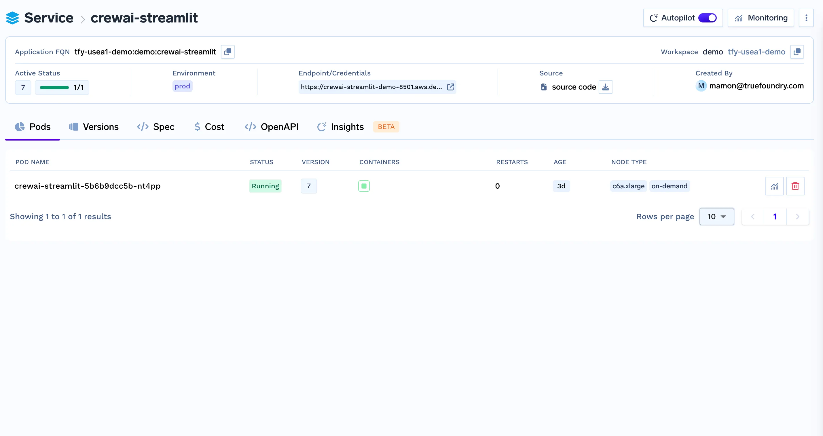Copy the workspace FQN icon
Image resolution: width=823 pixels, height=436 pixels.
tap(797, 52)
